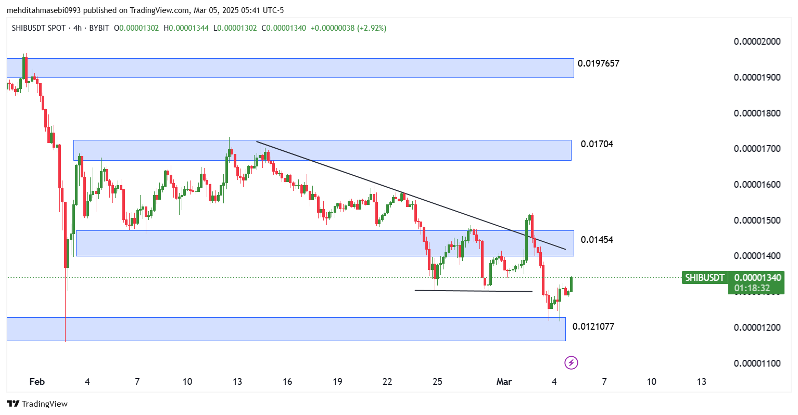The width and height of the screenshot is (798, 415).
Task: Click the 4h interval label in header
Action: click(78, 28)
